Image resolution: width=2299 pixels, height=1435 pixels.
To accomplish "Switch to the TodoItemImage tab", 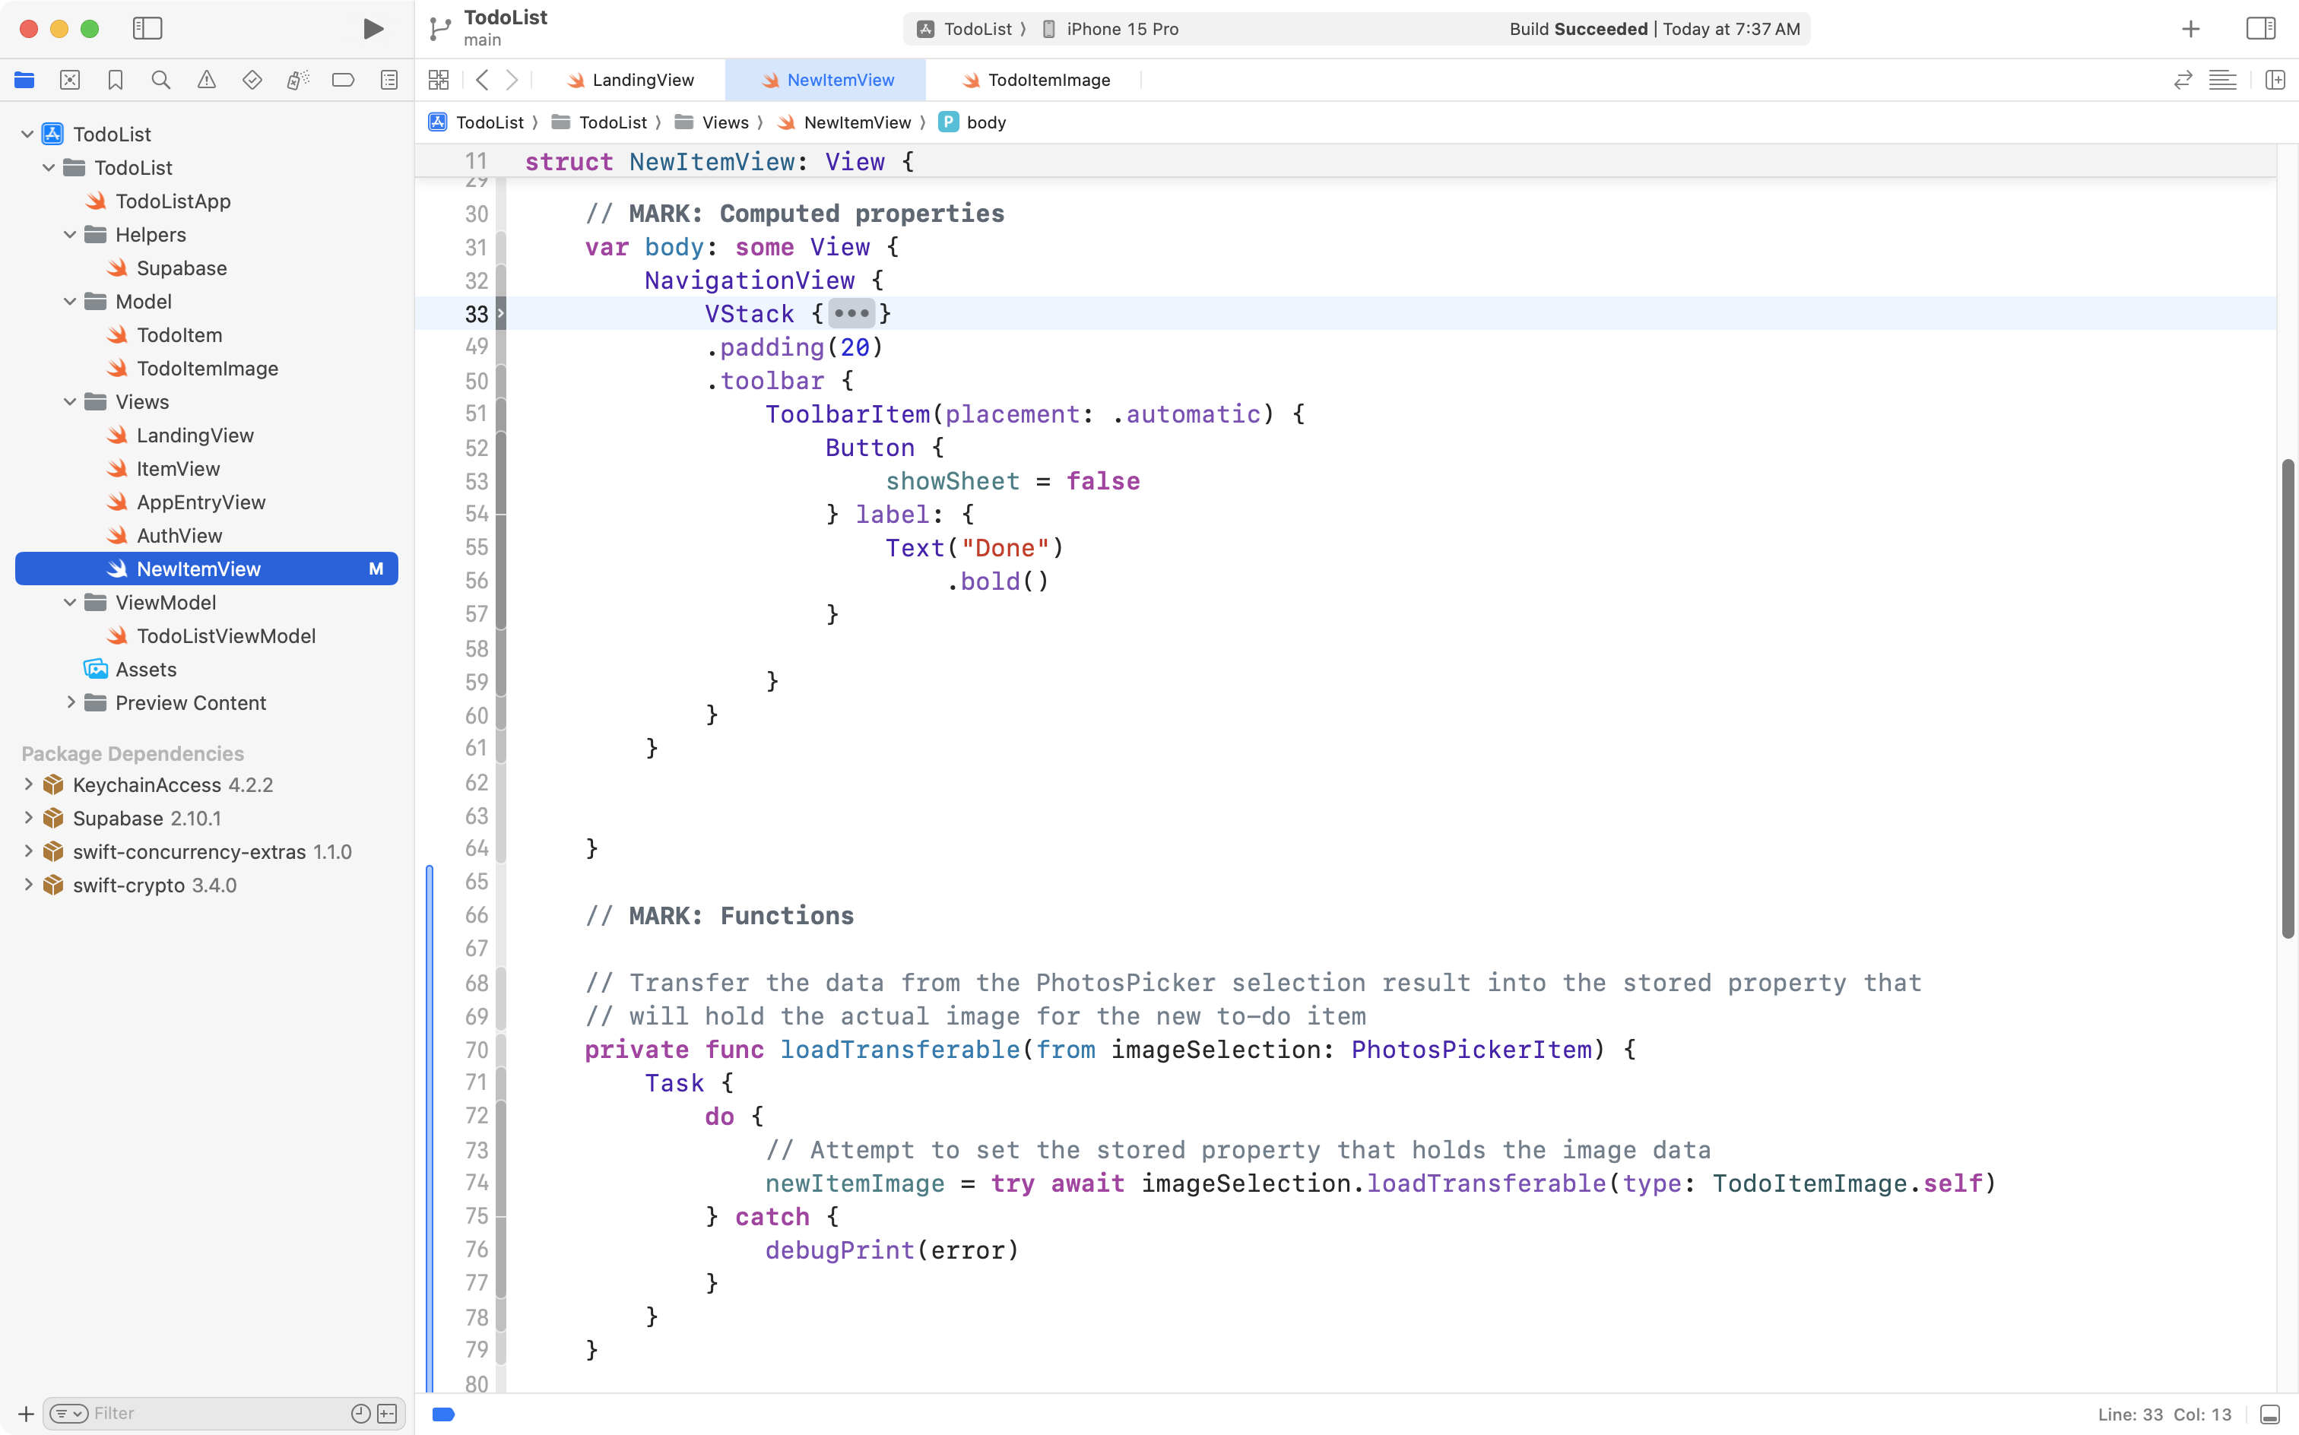I will click(x=1047, y=80).
